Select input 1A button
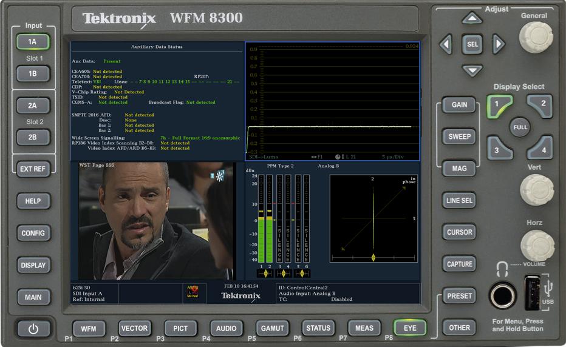 [32, 42]
